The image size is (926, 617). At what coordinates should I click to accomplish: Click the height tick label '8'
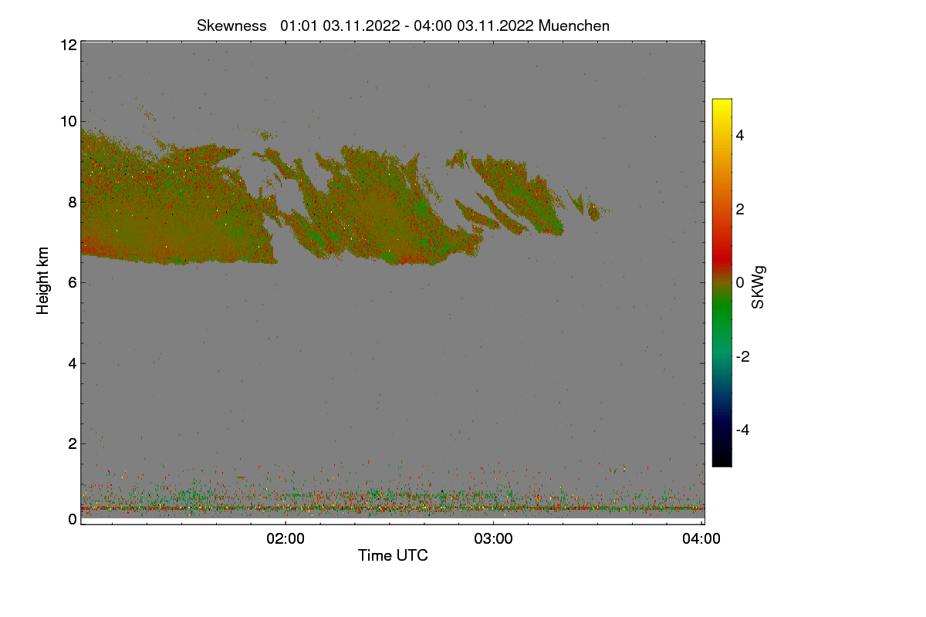73,202
